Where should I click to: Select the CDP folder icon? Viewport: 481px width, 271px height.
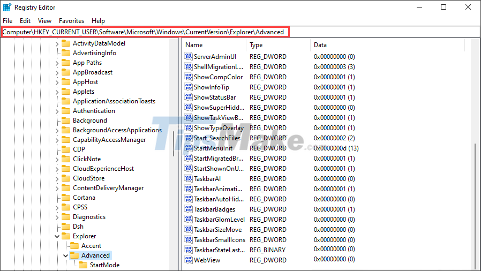pos(66,149)
